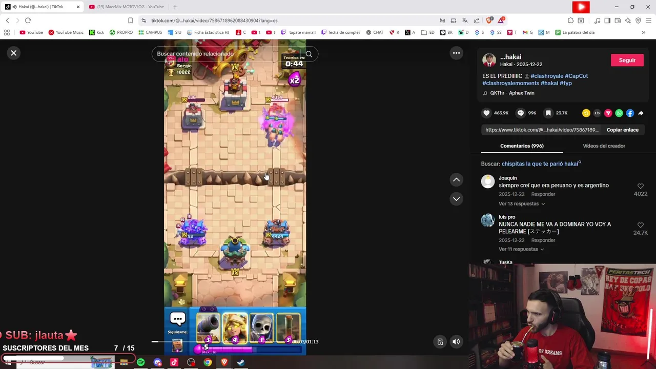Reply to Joaquín's comment via Responder
Screen dimensions: 656x369
pos(543,194)
